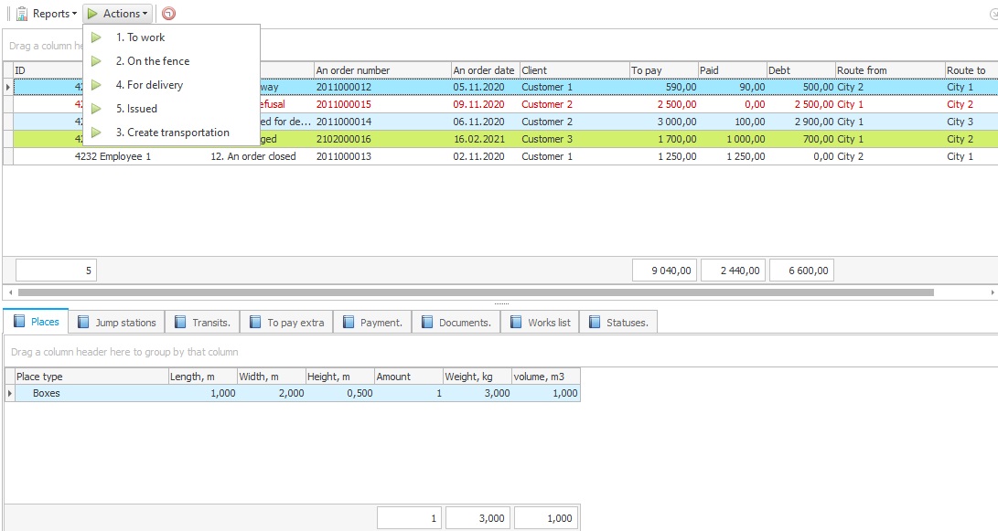The width and height of the screenshot is (998, 531).
Task: Click the Documents tab book icon
Action: click(427, 322)
